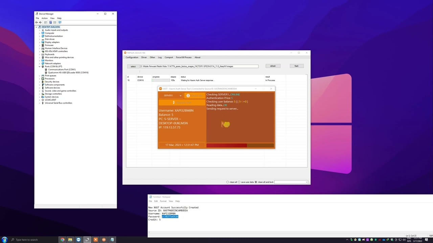This screenshot has height=243, width=433.
Task: Click the Print queues printer icon
Action: pyautogui.click(x=43, y=76)
